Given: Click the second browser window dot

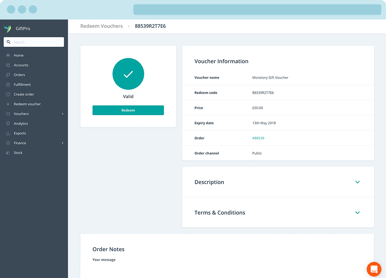Looking at the screenshot, I should [x=22, y=9].
